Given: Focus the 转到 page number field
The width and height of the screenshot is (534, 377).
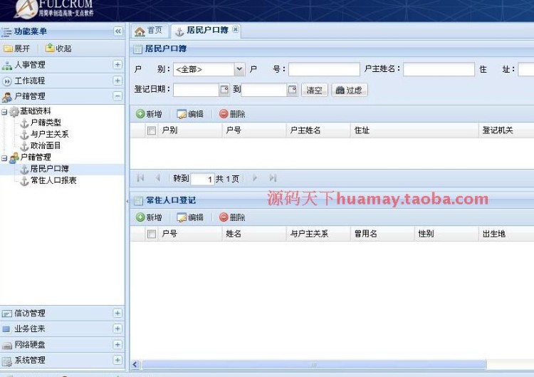Looking at the screenshot, I should (203, 179).
